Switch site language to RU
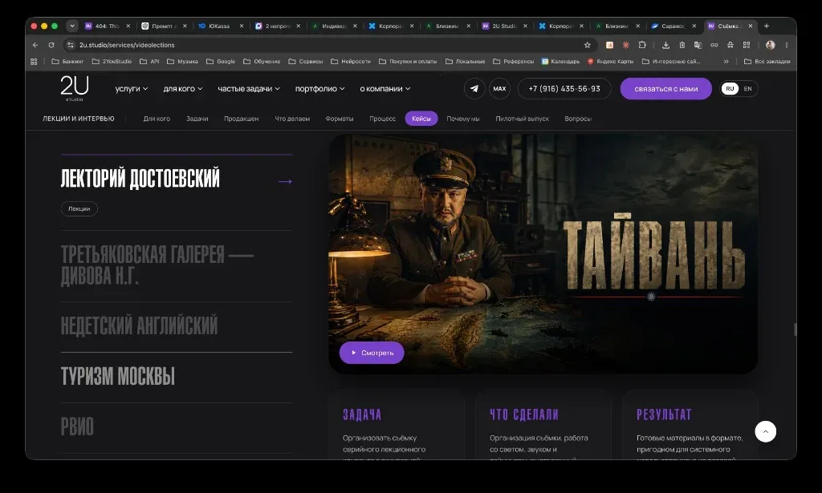This screenshot has width=822, height=493. (730, 88)
